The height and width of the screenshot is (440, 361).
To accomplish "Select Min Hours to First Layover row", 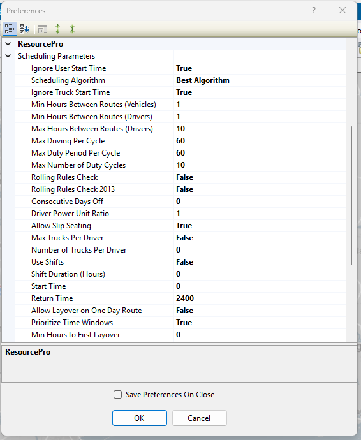I will (180, 335).
